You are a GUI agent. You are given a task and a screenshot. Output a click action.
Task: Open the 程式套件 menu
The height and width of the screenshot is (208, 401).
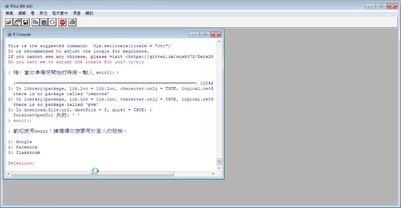60,13
